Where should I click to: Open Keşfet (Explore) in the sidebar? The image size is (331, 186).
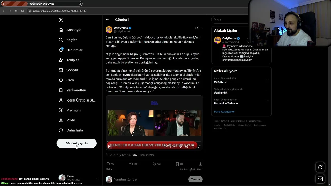(68, 40)
